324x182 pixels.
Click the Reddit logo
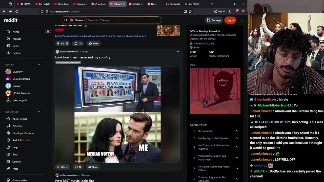[x=11, y=20]
